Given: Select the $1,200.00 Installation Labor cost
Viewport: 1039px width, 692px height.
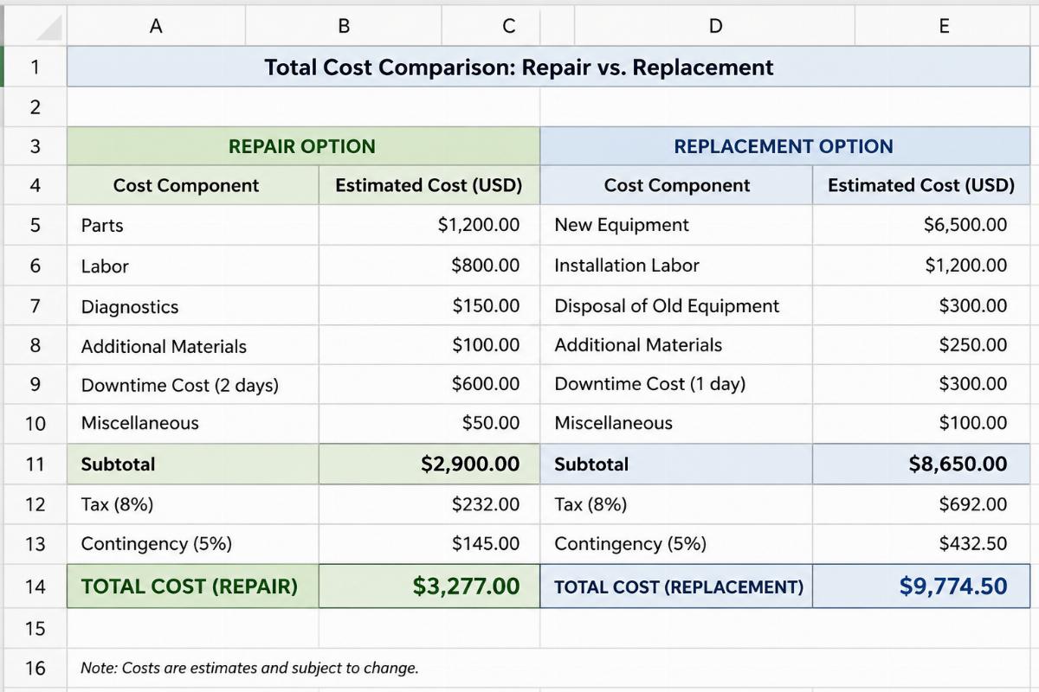Looking at the screenshot, I should [921, 266].
